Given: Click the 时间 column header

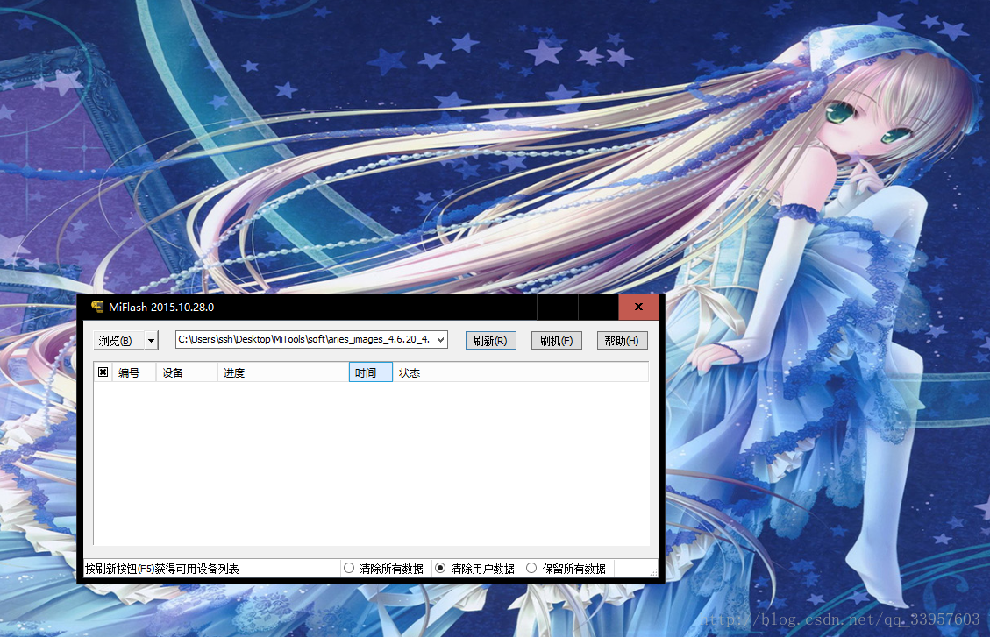Looking at the screenshot, I should tap(371, 372).
